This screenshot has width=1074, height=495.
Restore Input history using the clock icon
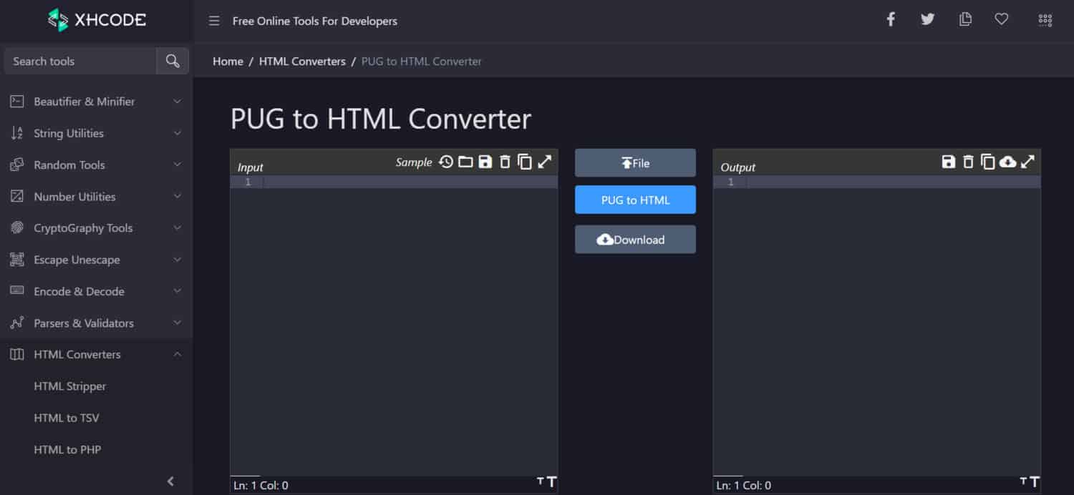coord(446,162)
